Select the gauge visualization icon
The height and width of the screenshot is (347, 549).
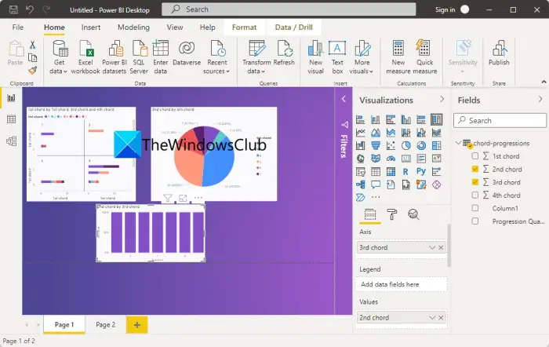coord(391,159)
